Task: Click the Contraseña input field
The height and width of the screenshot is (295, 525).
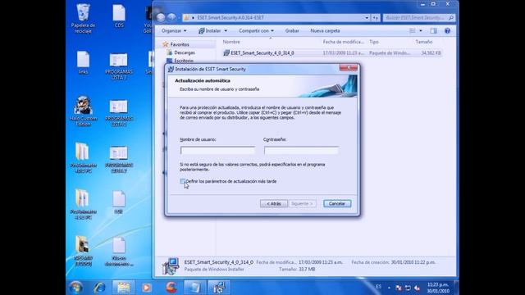Action: [301, 151]
